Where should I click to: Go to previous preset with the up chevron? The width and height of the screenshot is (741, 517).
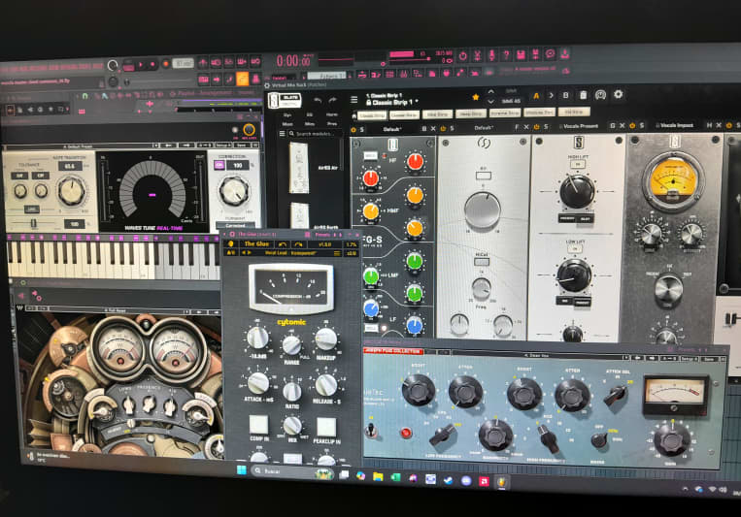point(491,91)
